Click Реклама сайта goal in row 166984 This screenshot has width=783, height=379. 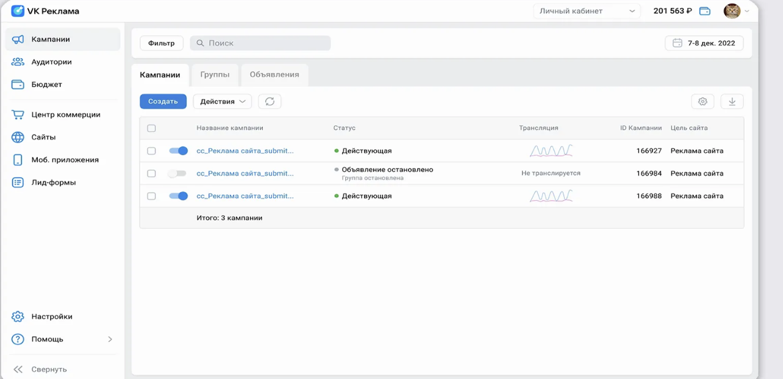point(697,173)
